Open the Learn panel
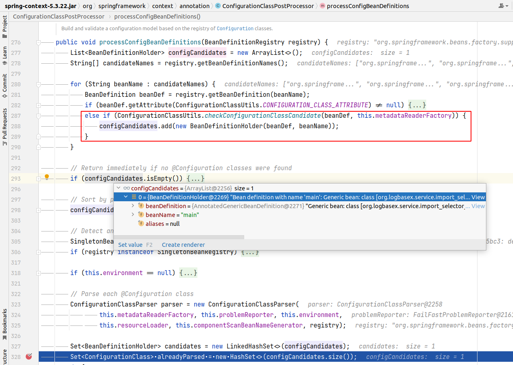This screenshot has width=513, height=365. point(4,54)
